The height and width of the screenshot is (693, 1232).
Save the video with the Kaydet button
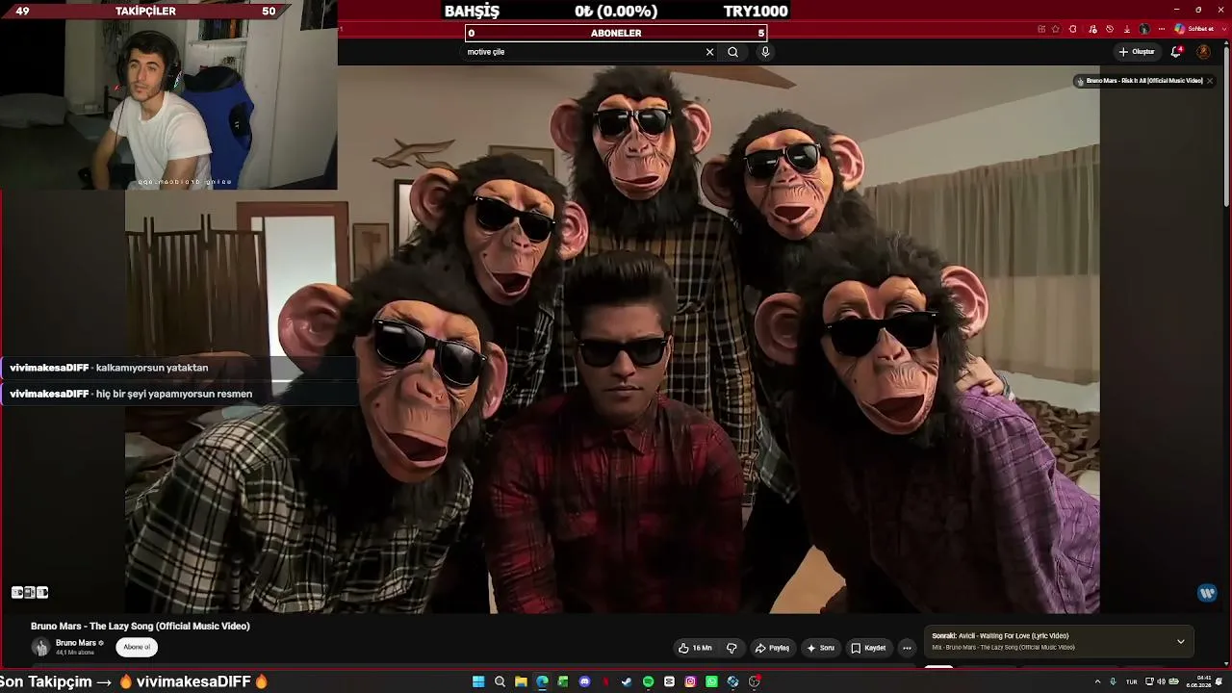[x=868, y=648]
